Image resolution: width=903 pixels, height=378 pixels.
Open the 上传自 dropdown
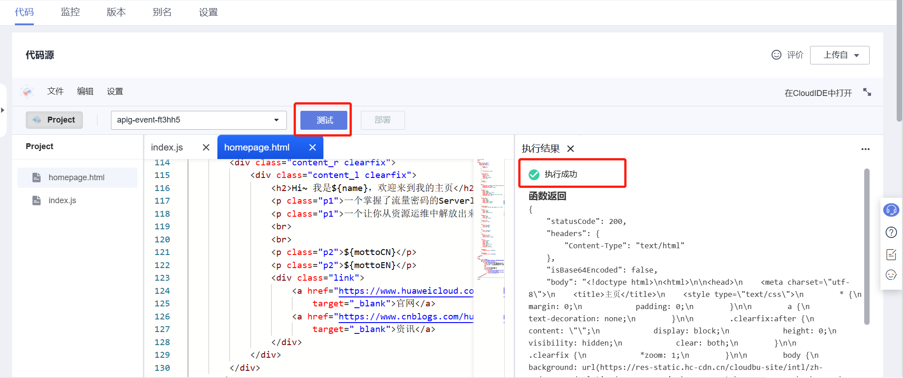[x=839, y=55]
